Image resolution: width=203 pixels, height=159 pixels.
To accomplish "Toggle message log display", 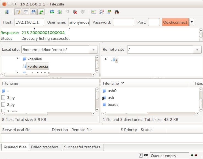I will [18, 12].
